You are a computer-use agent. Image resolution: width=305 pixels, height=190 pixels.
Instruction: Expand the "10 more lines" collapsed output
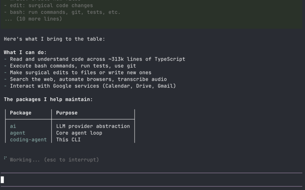tap(33, 19)
